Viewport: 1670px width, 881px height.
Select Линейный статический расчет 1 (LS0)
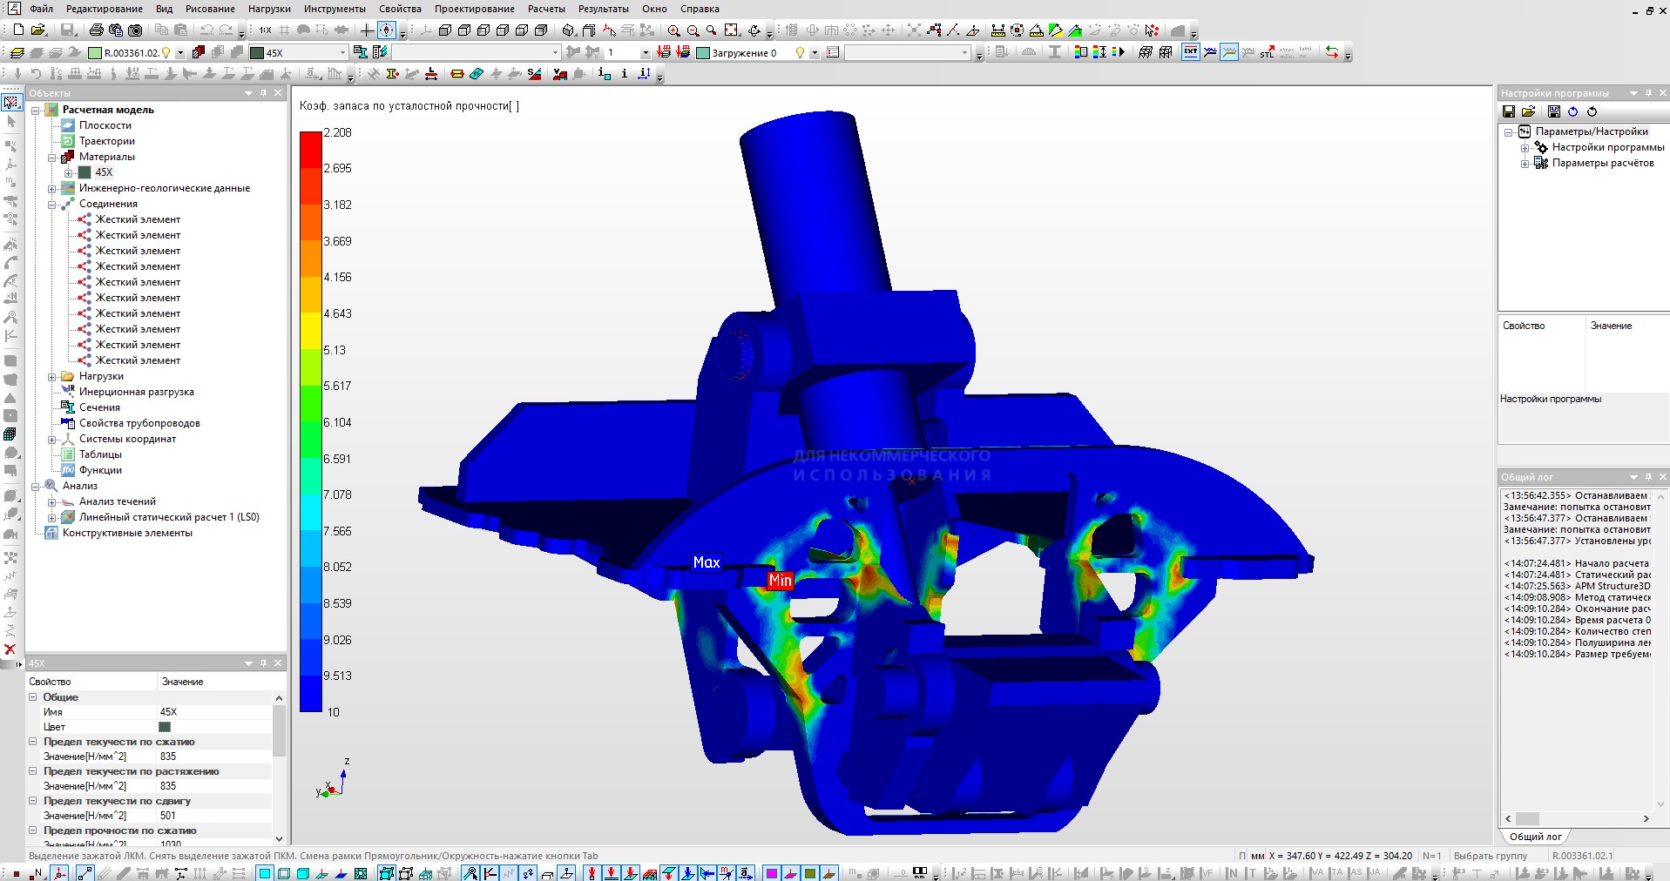tap(168, 517)
